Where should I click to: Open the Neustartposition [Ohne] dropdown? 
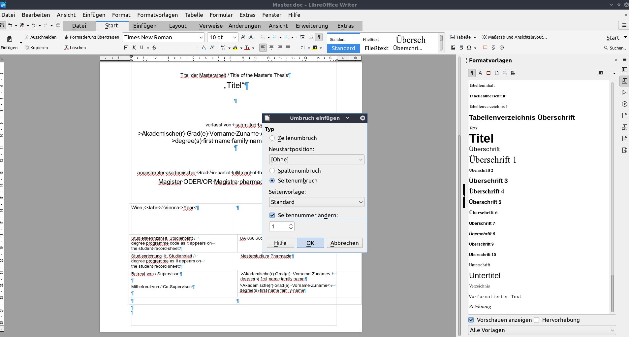point(317,159)
